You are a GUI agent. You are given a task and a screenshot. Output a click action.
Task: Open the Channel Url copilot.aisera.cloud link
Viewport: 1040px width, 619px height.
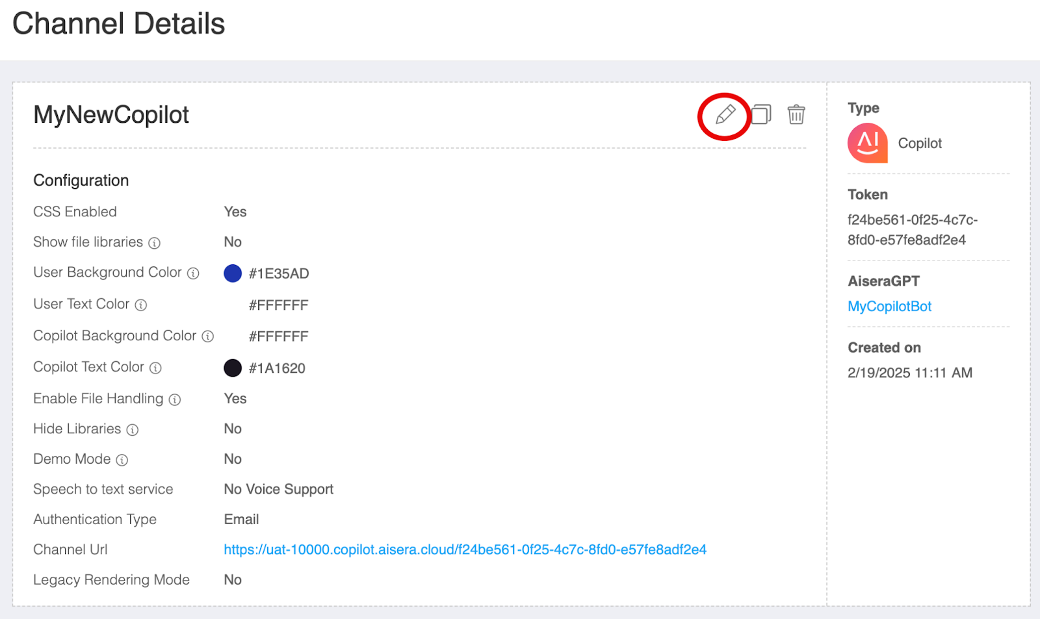click(465, 550)
